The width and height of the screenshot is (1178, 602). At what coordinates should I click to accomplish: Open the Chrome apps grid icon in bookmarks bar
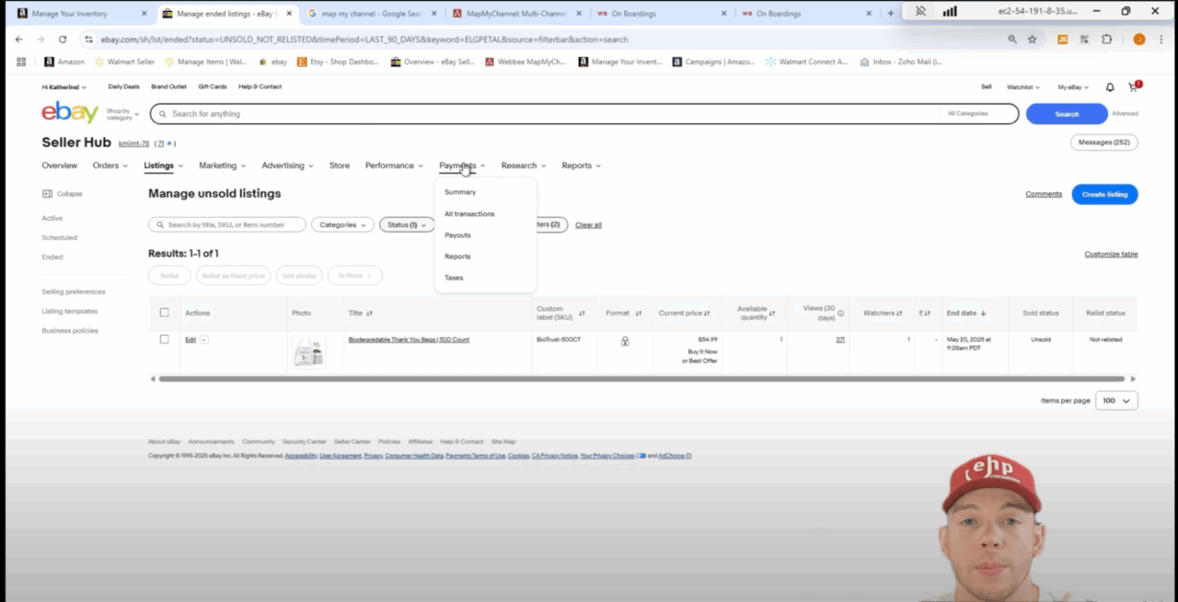[21, 62]
